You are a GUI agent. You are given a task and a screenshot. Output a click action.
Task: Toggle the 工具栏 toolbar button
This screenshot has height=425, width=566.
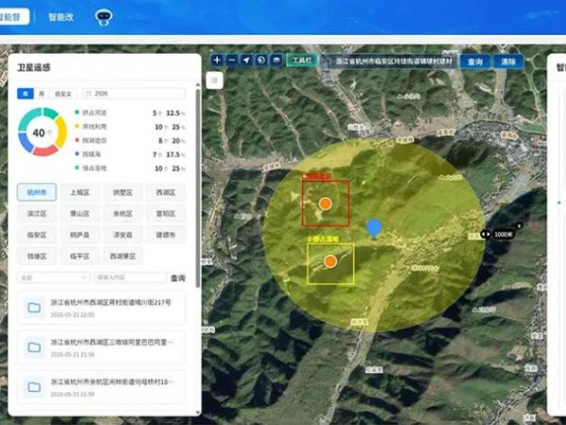302,60
